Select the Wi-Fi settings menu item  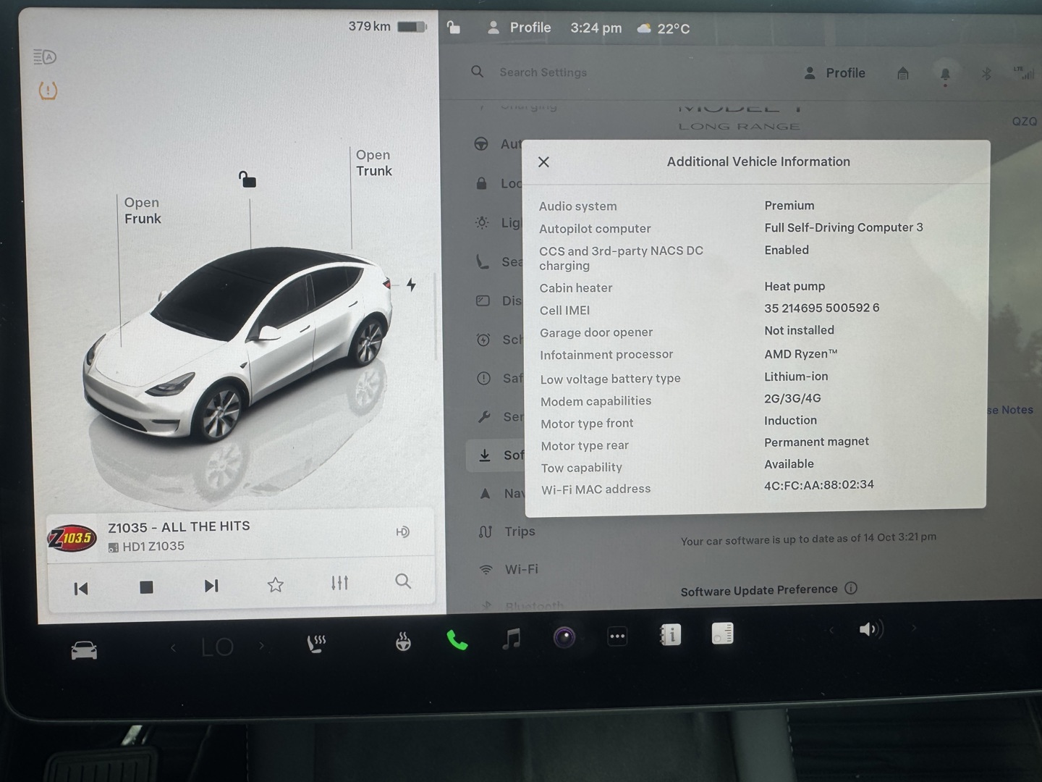(x=520, y=569)
